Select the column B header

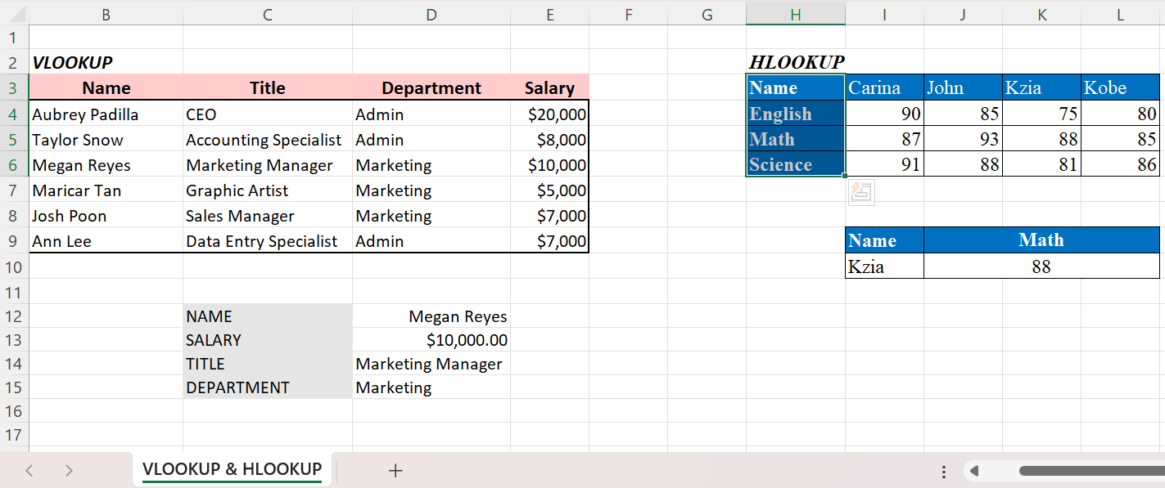tap(106, 14)
